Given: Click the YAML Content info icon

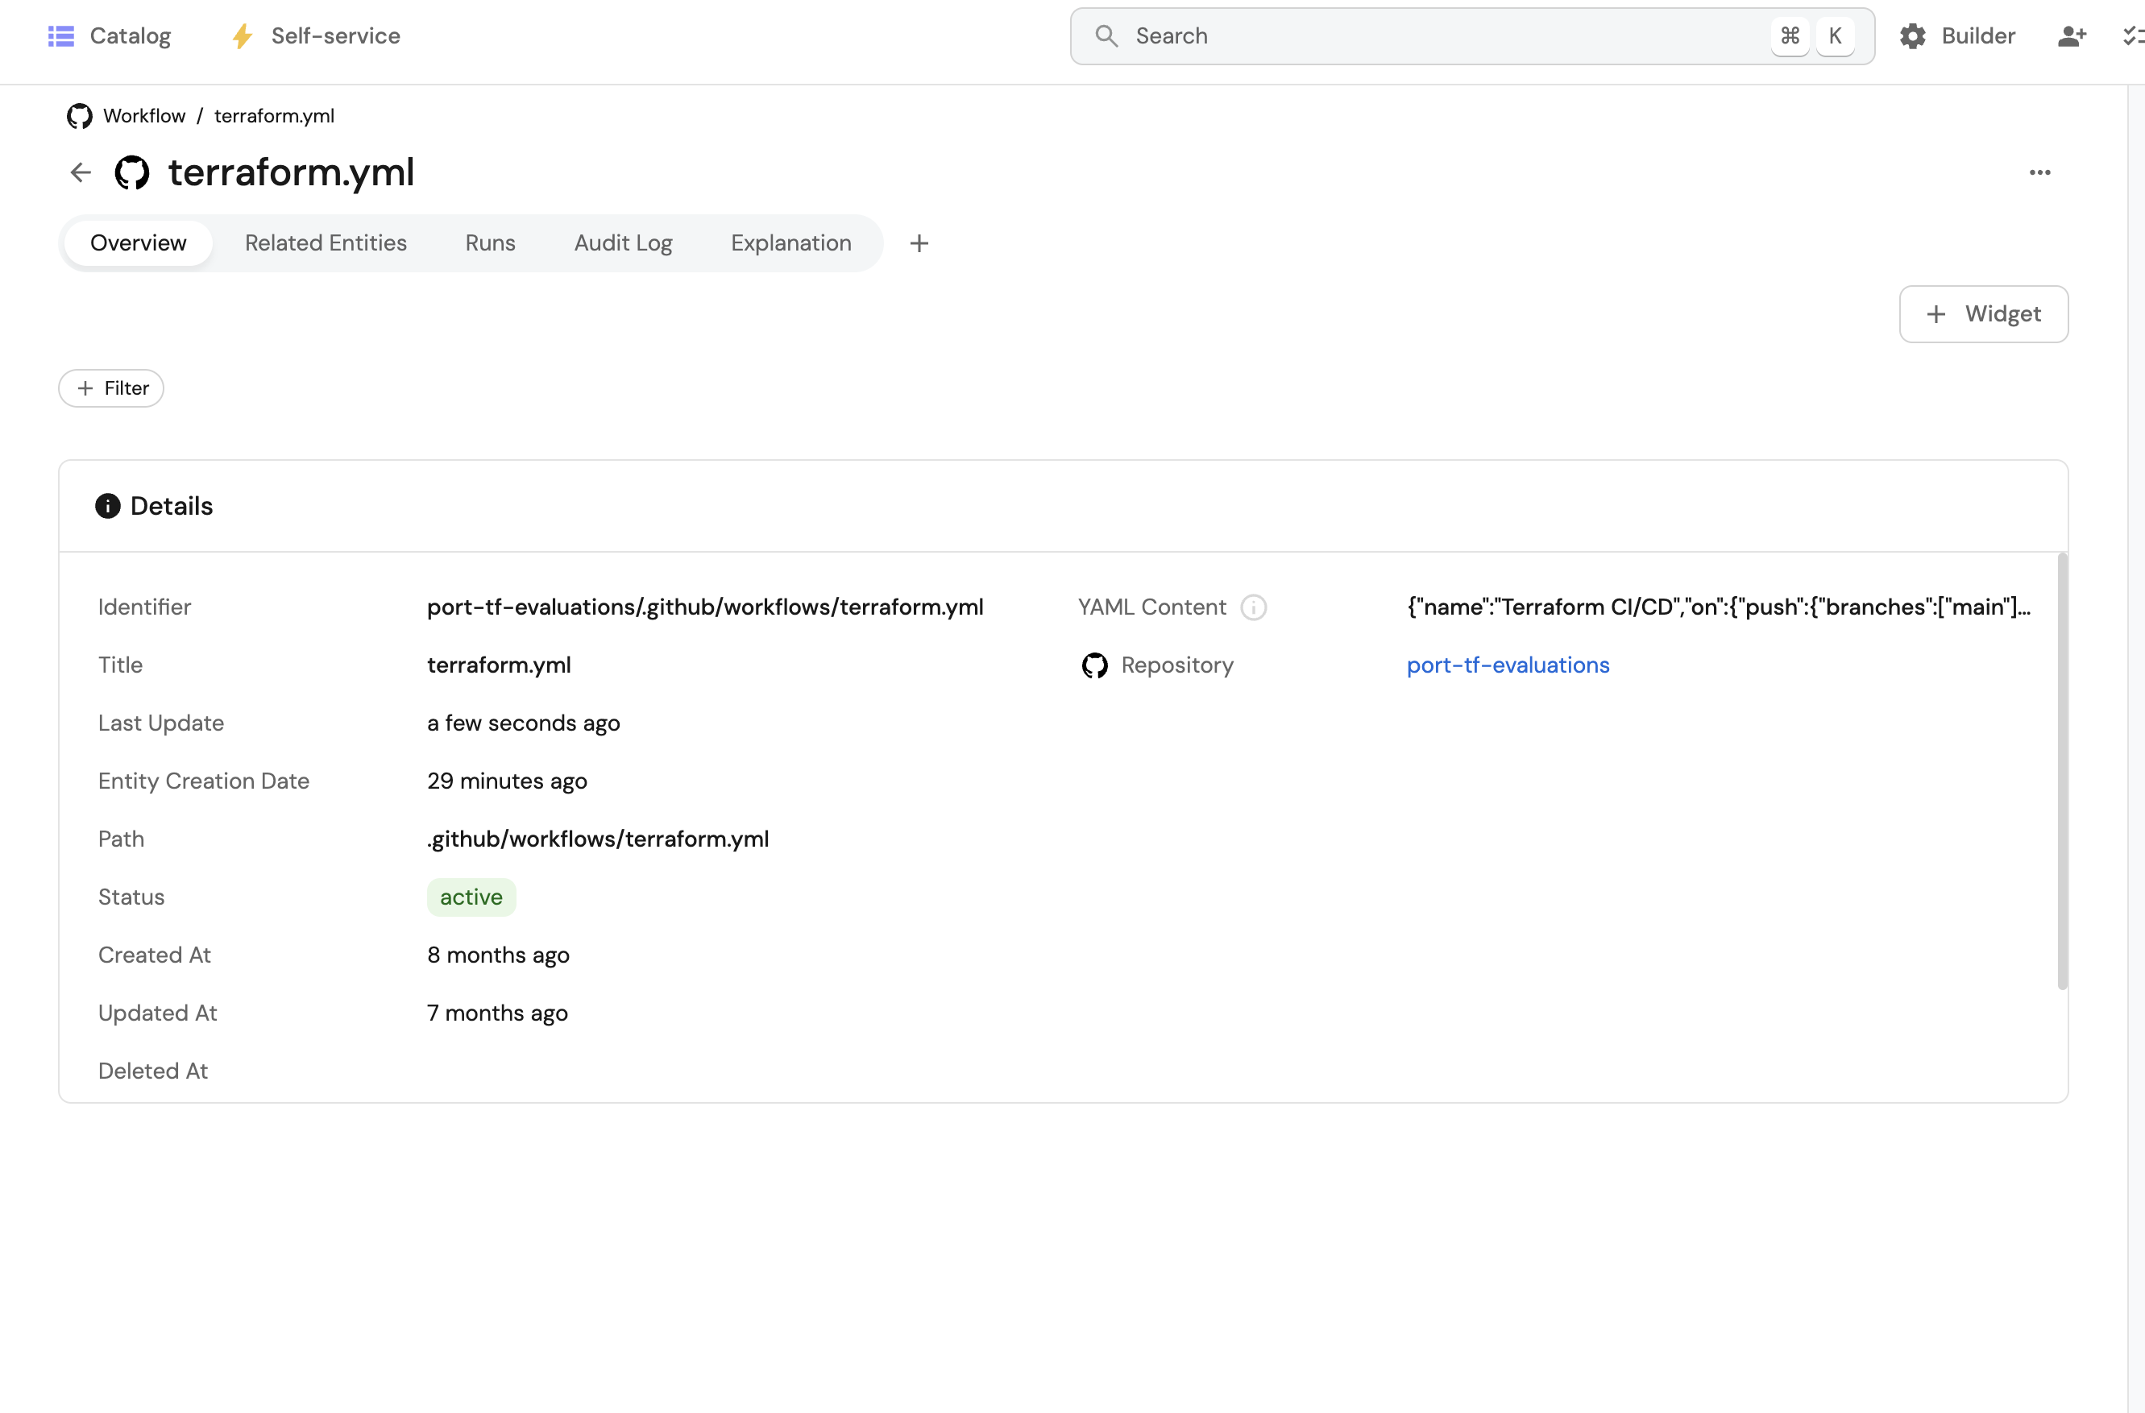Looking at the screenshot, I should pos(1253,607).
